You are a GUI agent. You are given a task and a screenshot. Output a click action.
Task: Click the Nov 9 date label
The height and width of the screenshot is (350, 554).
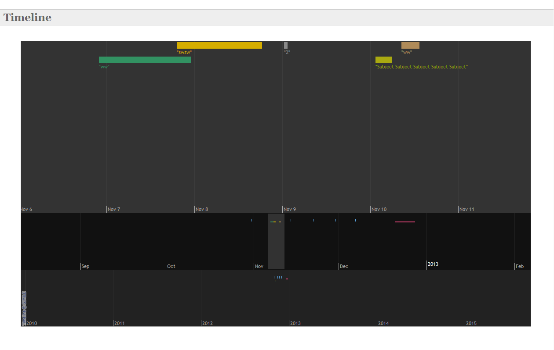290,209
